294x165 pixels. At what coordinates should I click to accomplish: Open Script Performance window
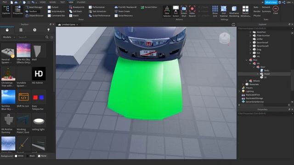99,16
